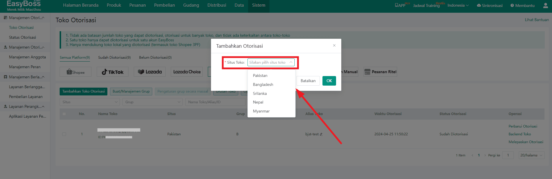Open the Data menu
The image size is (552, 179).
tap(239, 5)
